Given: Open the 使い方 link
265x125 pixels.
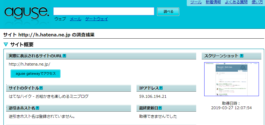Looking at the screenshot, I should point(257,2).
